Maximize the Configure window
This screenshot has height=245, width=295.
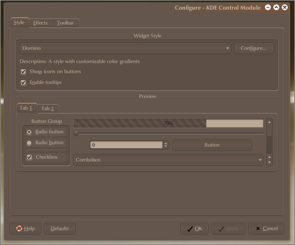[277, 8]
